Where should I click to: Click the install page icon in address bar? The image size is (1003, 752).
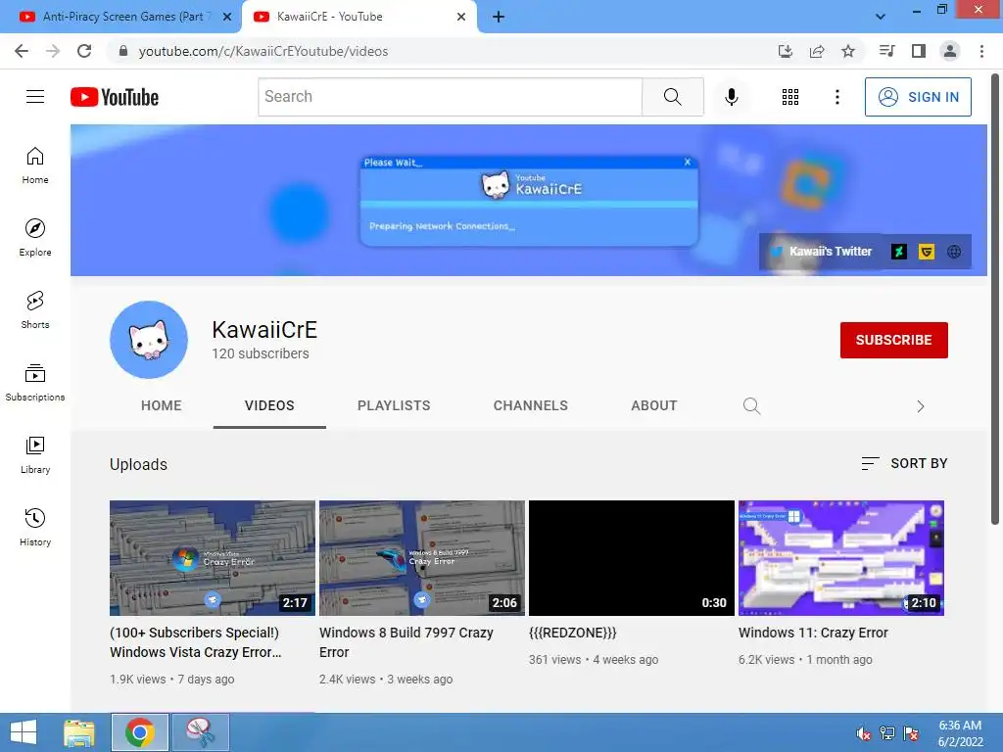tap(786, 51)
